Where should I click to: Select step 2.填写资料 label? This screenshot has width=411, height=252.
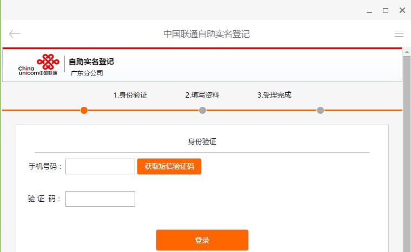tap(202, 95)
